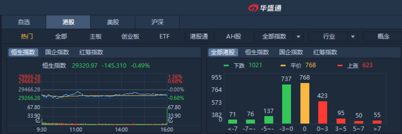Select the 创业板 filter

coord(130,37)
